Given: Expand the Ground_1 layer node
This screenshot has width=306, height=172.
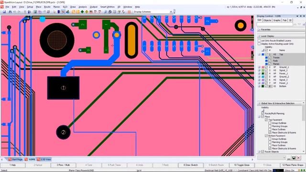Looking at the screenshot, I should click(x=259, y=67).
